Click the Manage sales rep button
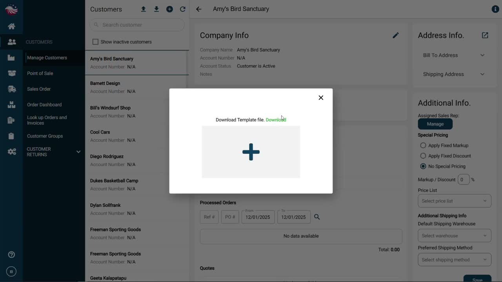Image resolution: width=502 pixels, height=282 pixels. pos(435,124)
